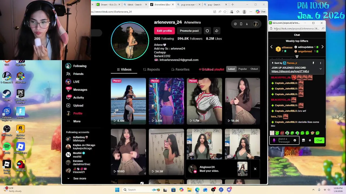The height and width of the screenshot is (194, 346).
Task: Open Spotify desktop shortcut
Action: pos(7,148)
